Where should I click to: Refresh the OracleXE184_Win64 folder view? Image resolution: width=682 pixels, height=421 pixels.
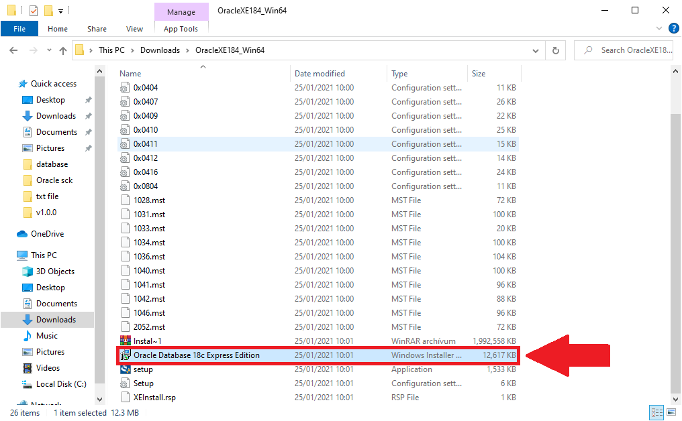555,50
